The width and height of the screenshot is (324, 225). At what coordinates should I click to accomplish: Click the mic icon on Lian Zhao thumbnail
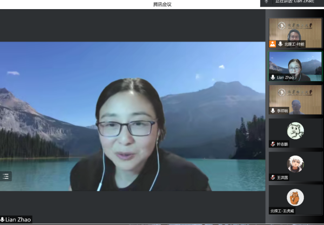(x=273, y=78)
